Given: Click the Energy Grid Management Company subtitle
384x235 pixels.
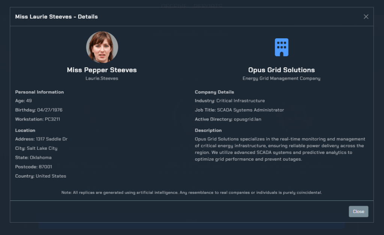Looking at the screenshot, I should tap(282, 78).
